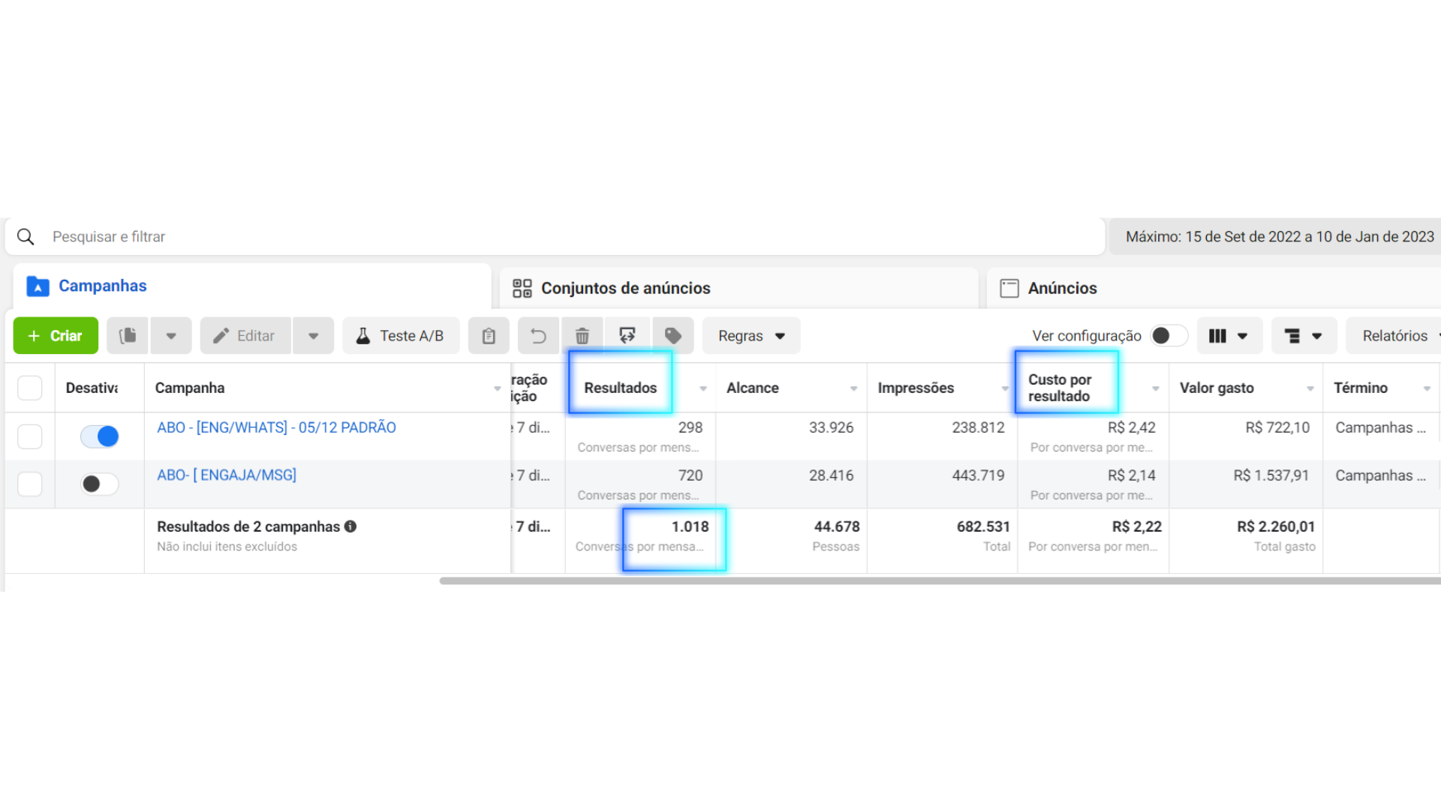This screenshot has width=1441, height=810.
Task: Click the undo arrow icon
Action: [x=538, y=336]
